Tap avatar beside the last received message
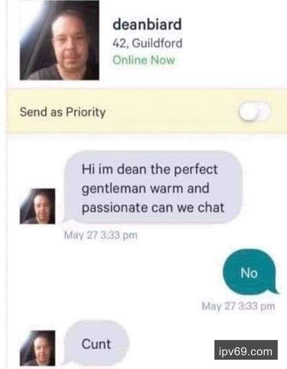The width and height of the screenshot is (287, 369). tap(38, 348)
